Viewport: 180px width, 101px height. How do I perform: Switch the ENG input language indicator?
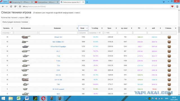(x=166, y=98)
